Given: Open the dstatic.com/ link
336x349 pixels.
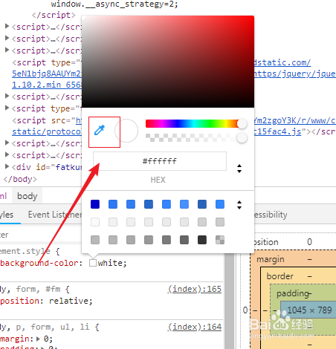Looking at the screenshot, I should (282, 62).
